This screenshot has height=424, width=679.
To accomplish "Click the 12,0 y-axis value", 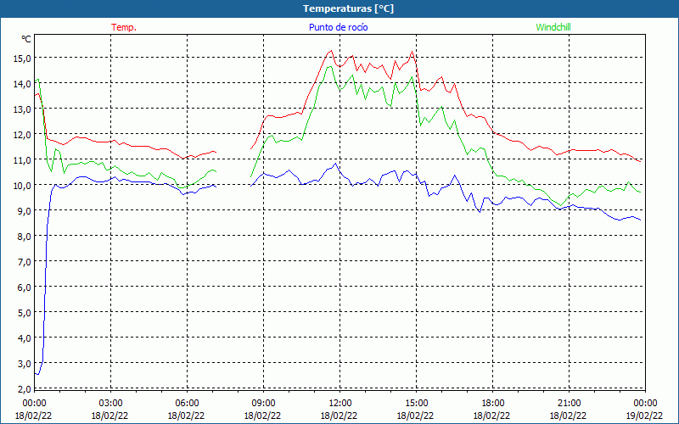I will (22, 135).
